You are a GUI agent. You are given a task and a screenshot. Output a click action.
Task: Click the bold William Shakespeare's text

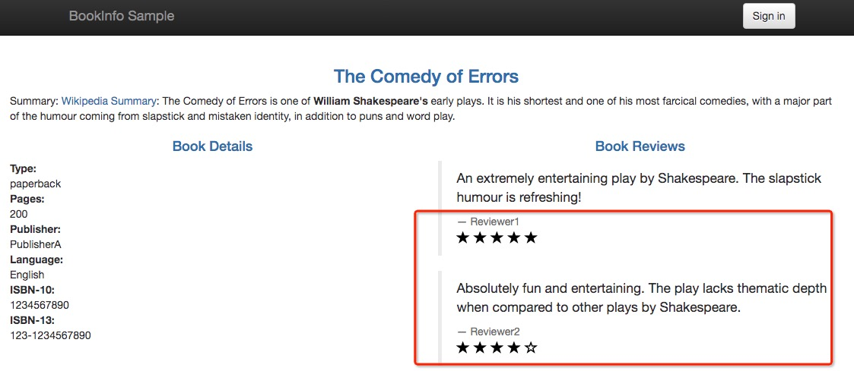(x=370, y=101)
